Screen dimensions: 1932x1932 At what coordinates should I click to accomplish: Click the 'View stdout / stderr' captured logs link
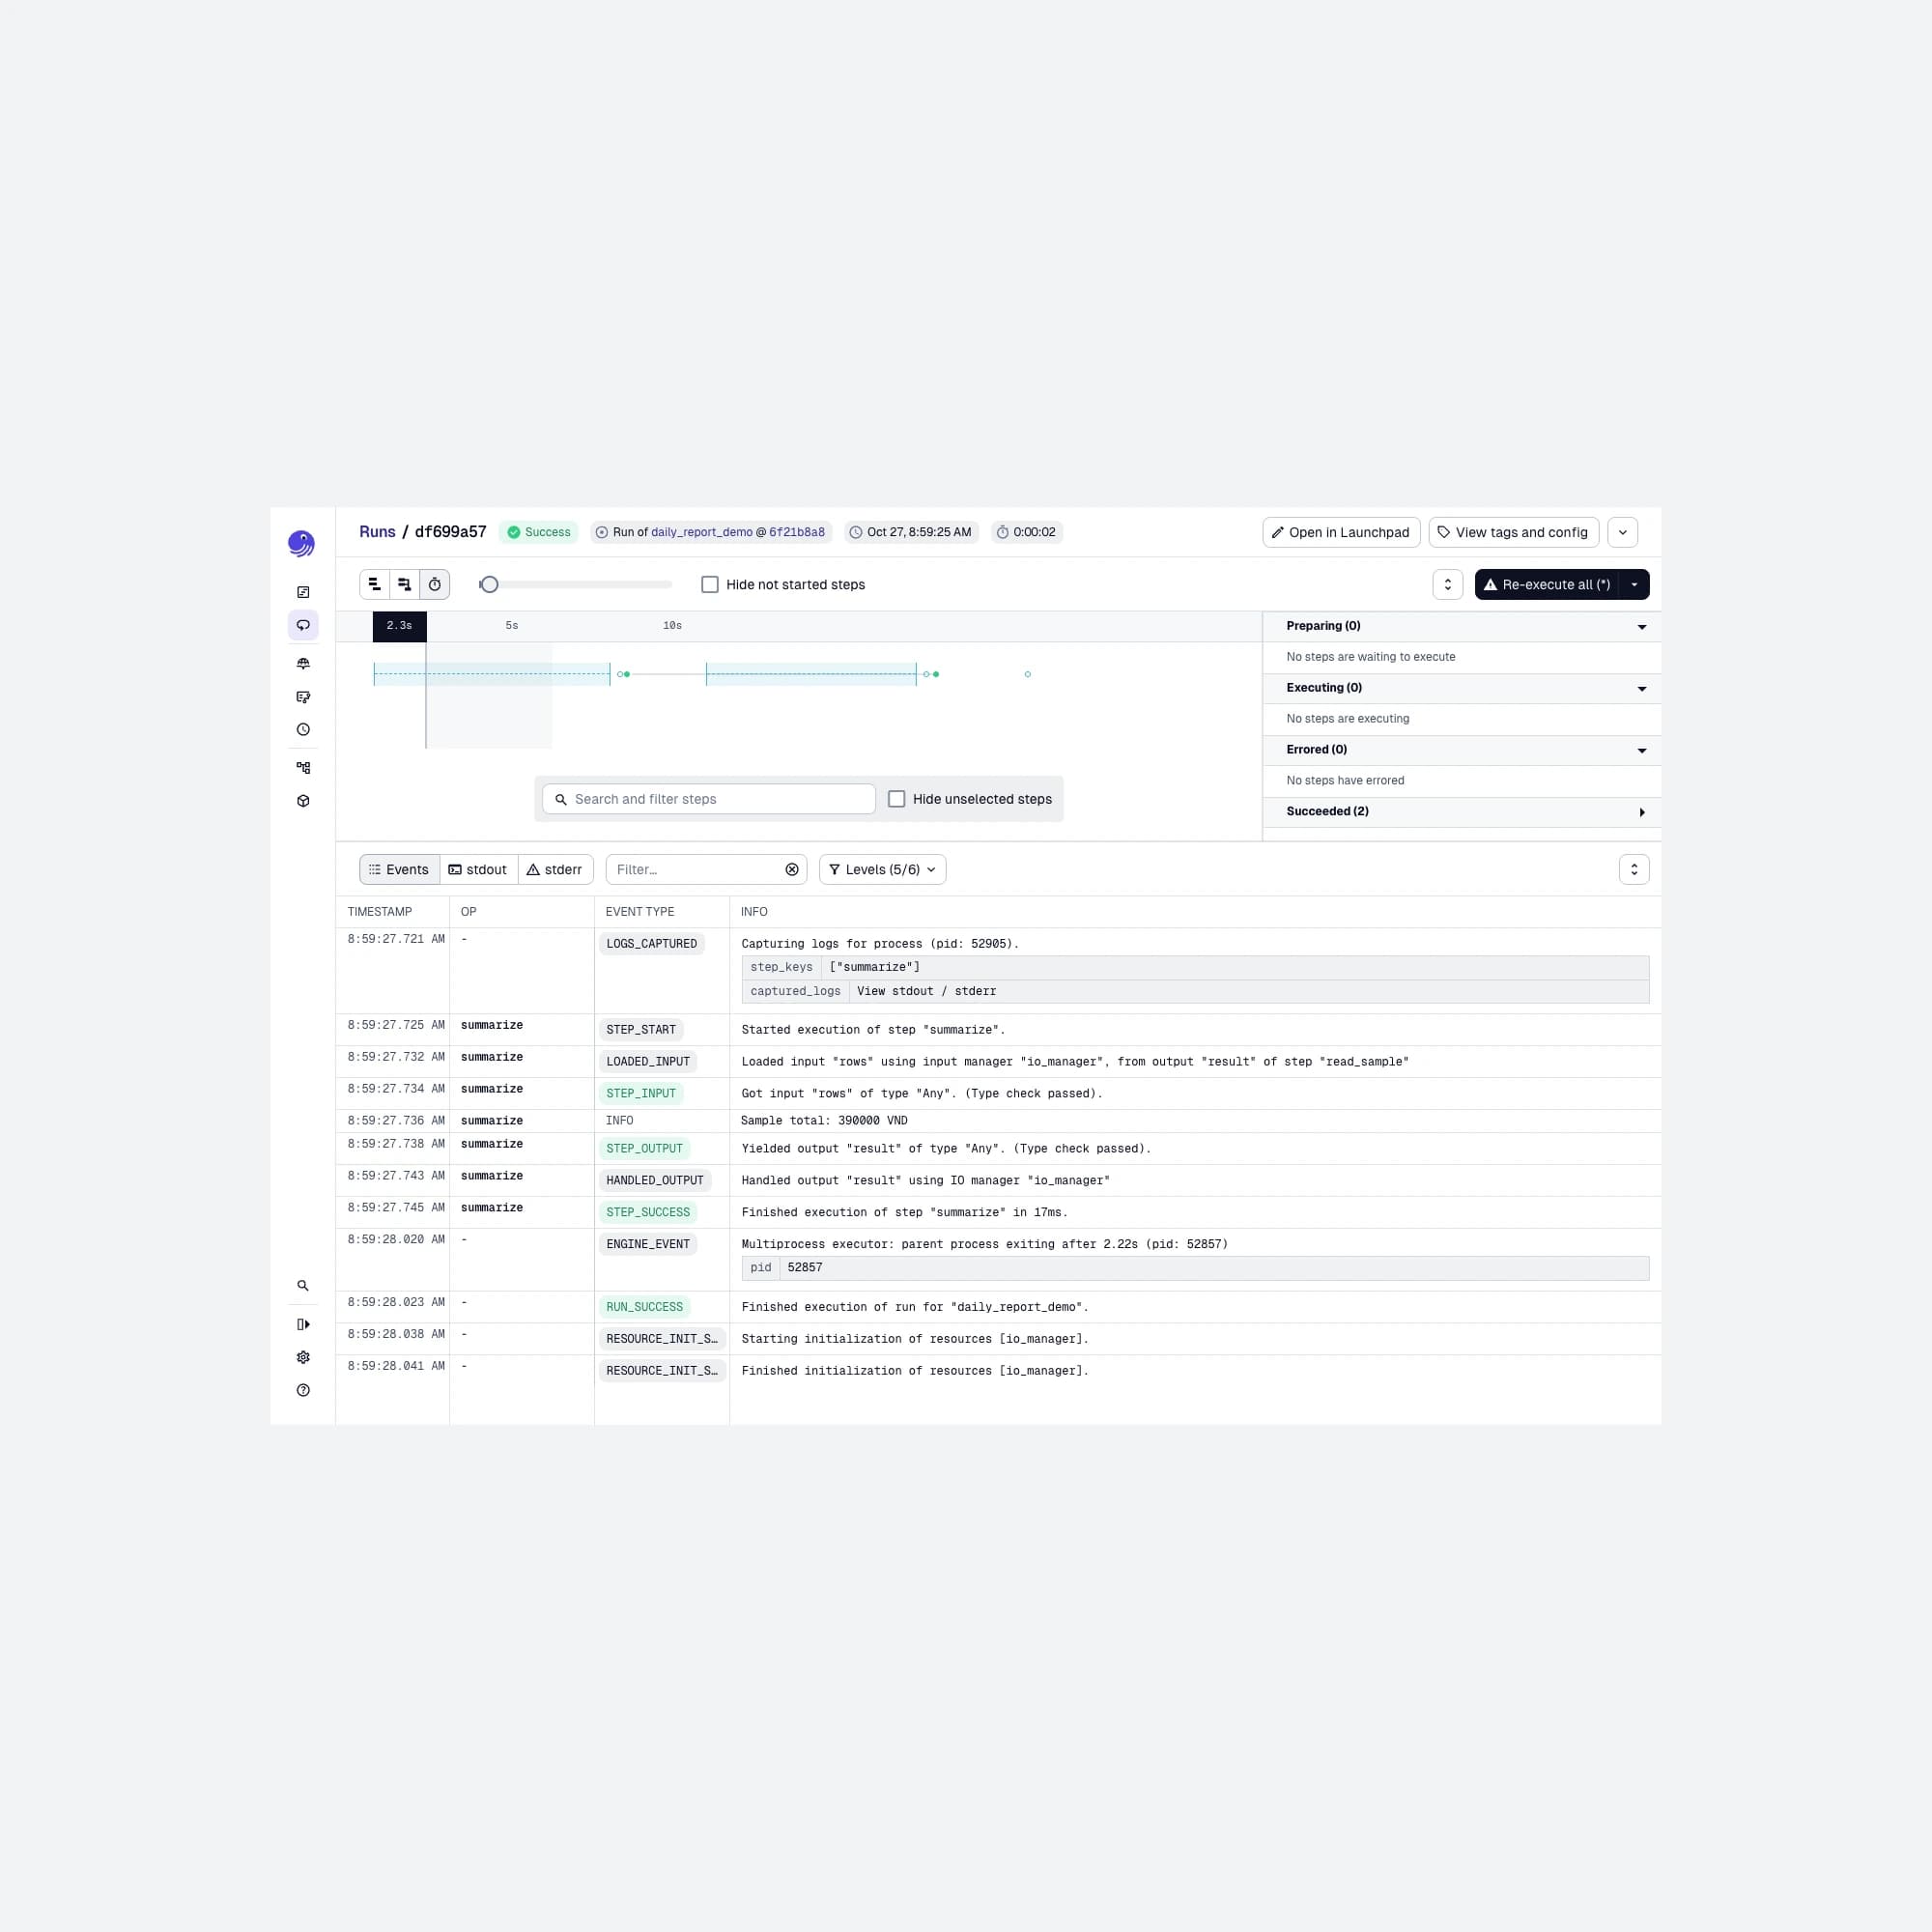[926, 991]
